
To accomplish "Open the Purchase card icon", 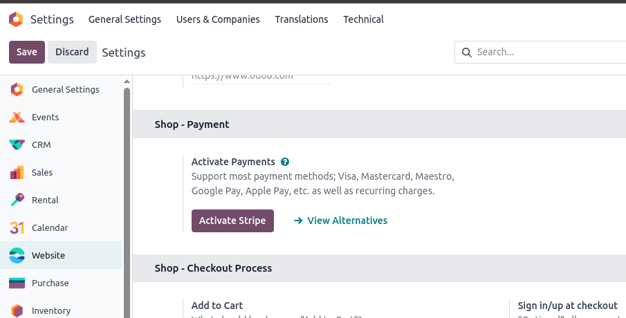I will click(x=17, y=283).
